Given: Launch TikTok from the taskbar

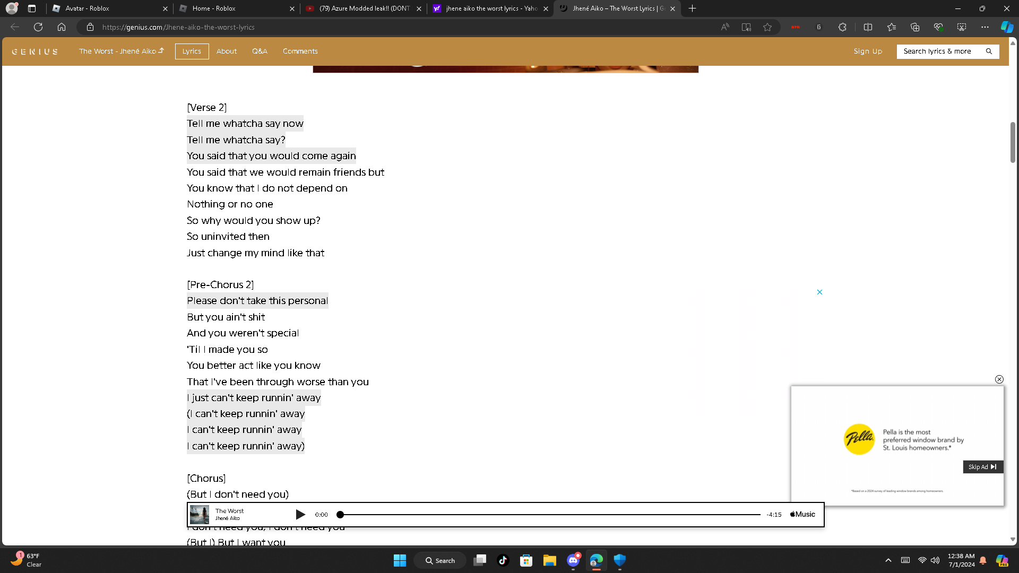Looking at the screenshot, I should [503, 560].
